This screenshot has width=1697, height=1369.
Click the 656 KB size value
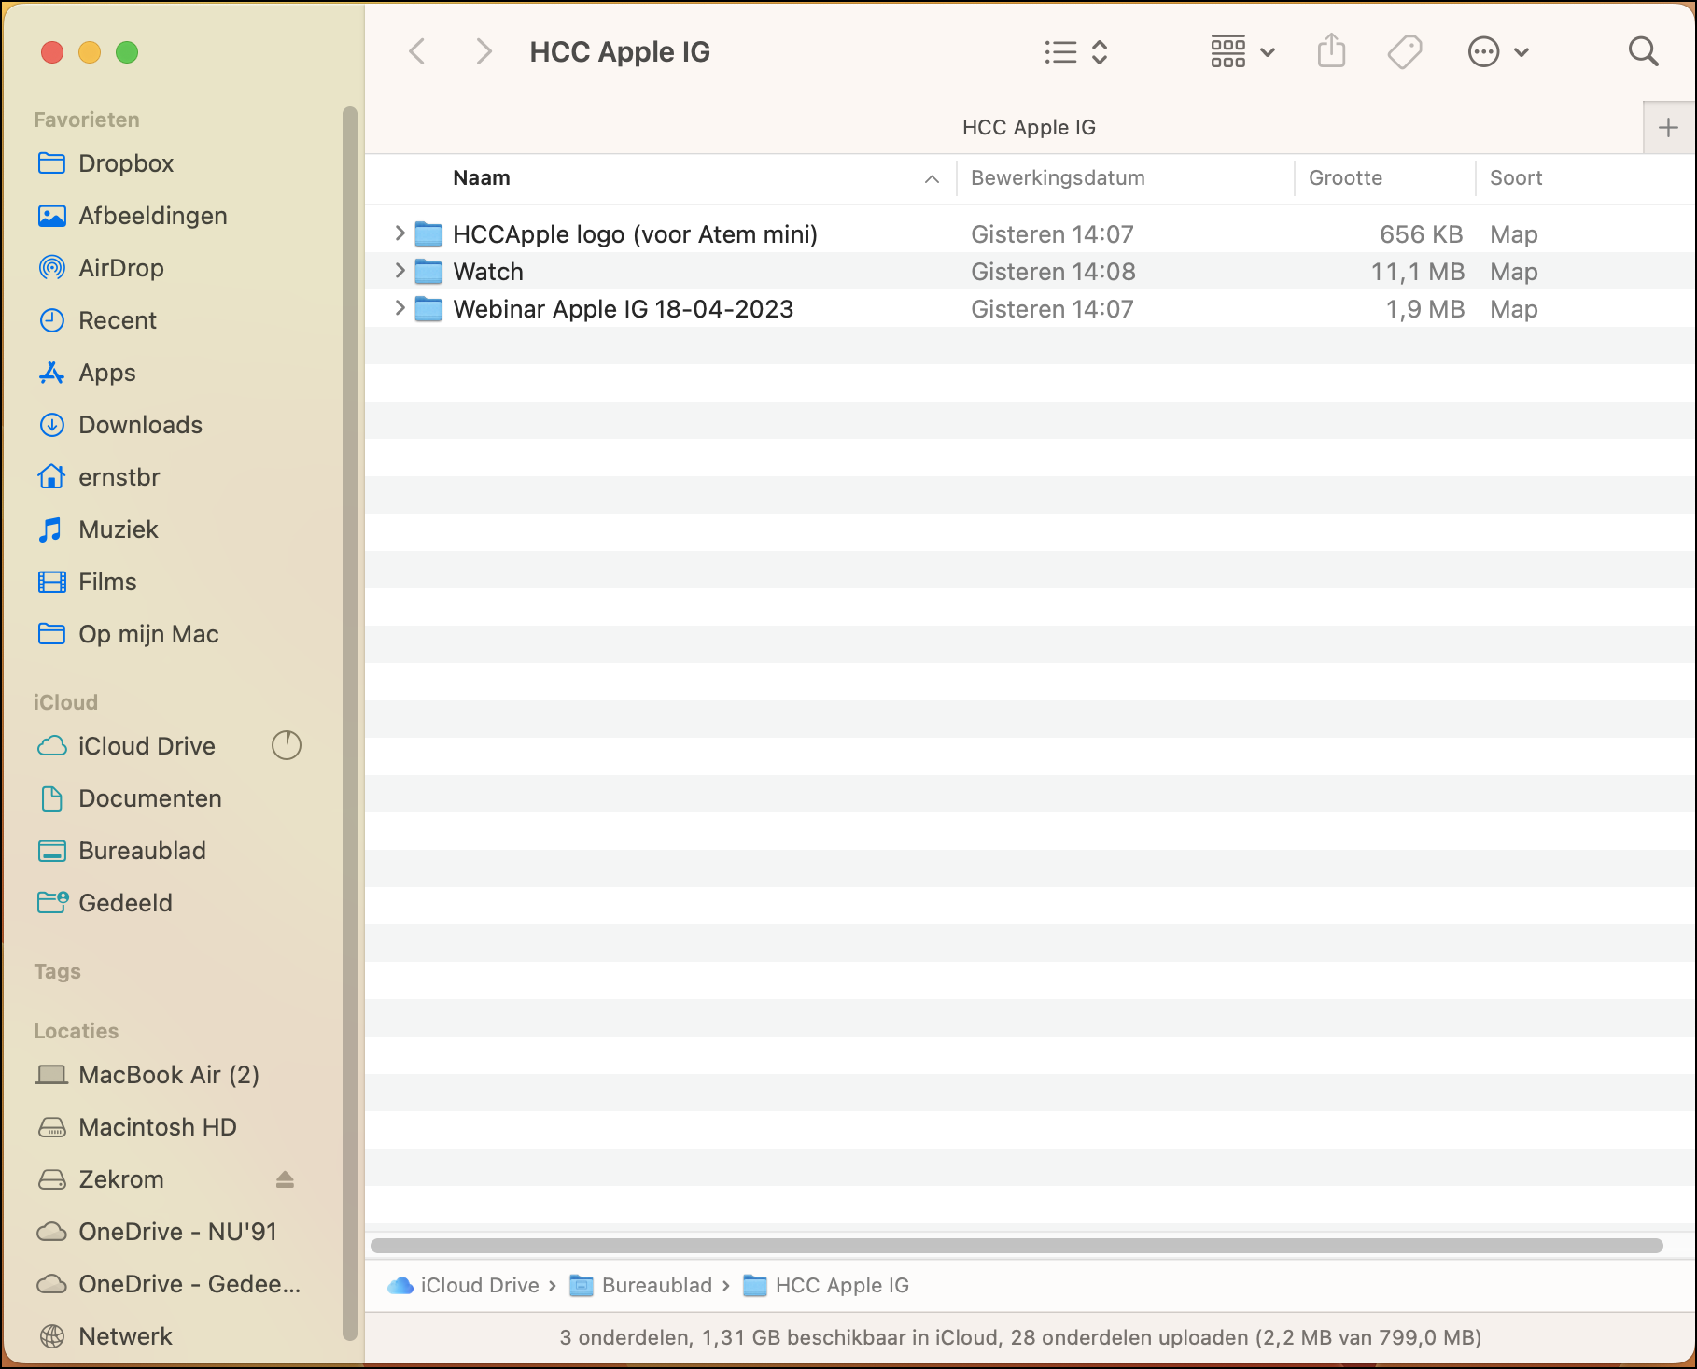coord(1421,234)
